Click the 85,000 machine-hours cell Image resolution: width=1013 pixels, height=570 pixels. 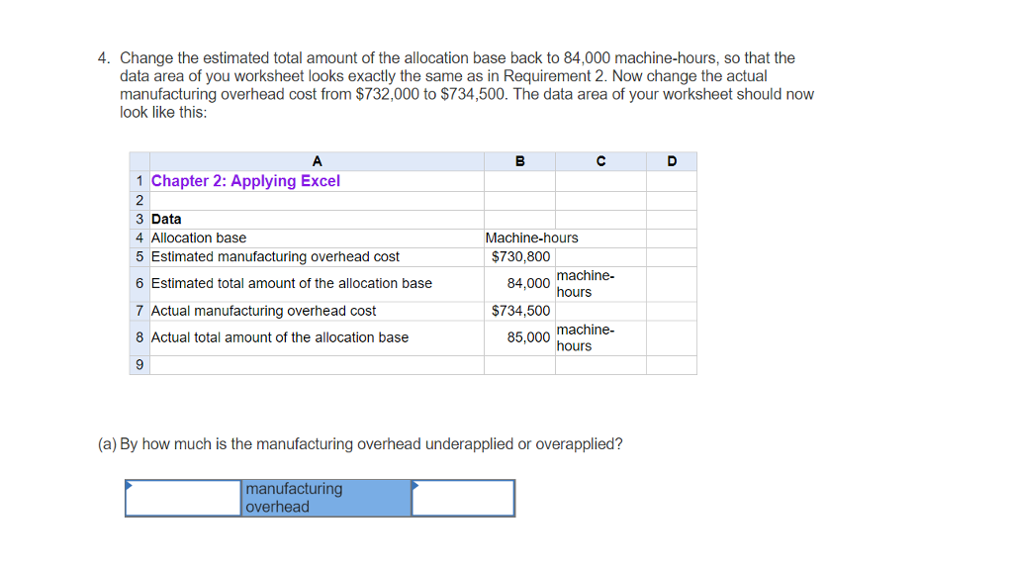click(518, 337)
